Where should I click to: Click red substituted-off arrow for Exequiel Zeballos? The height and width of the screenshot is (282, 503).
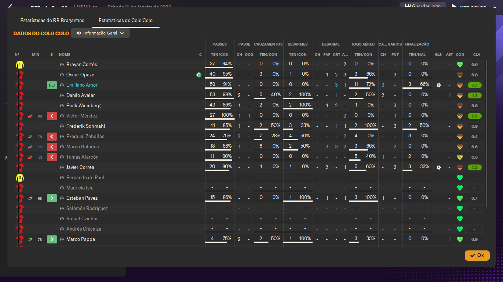pyautogui.click(x=52, y=137)
